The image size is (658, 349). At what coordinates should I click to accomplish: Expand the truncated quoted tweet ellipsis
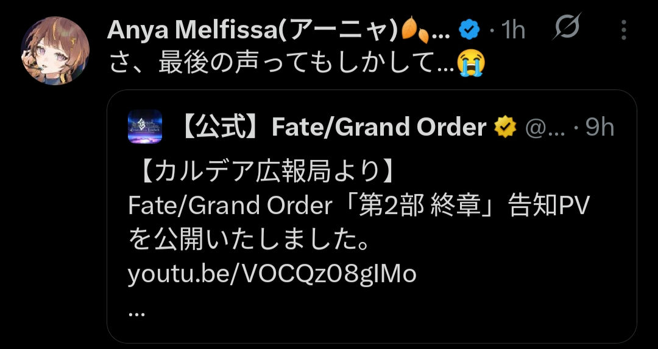click(135, 313)
